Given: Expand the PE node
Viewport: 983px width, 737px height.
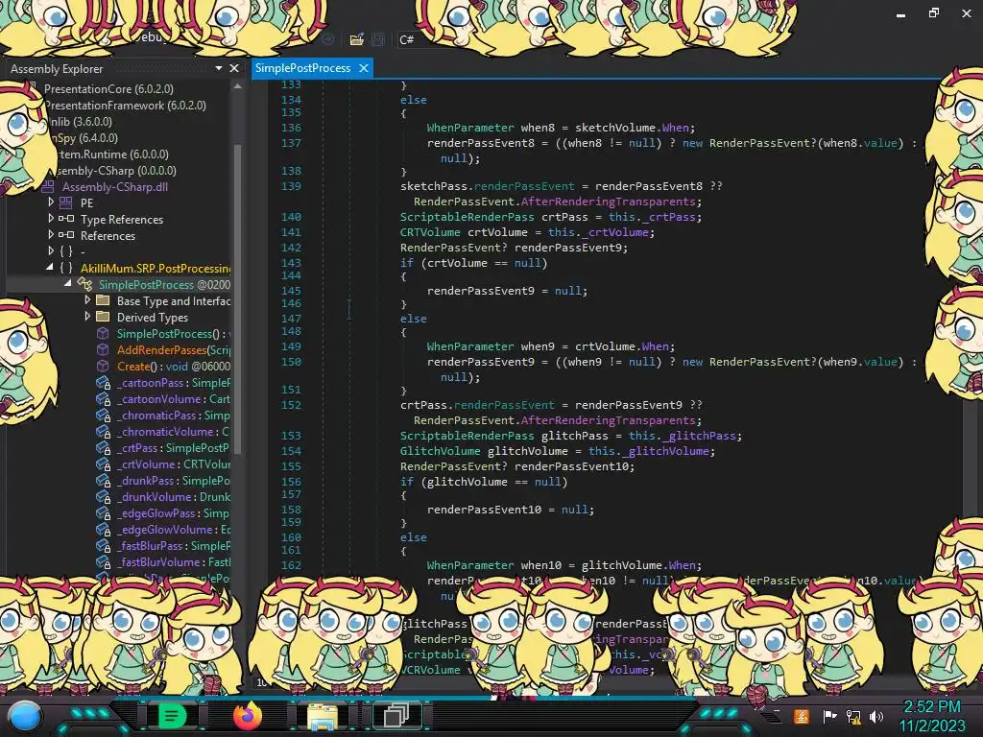Looking at the screenshot, I should click(52, 202).
